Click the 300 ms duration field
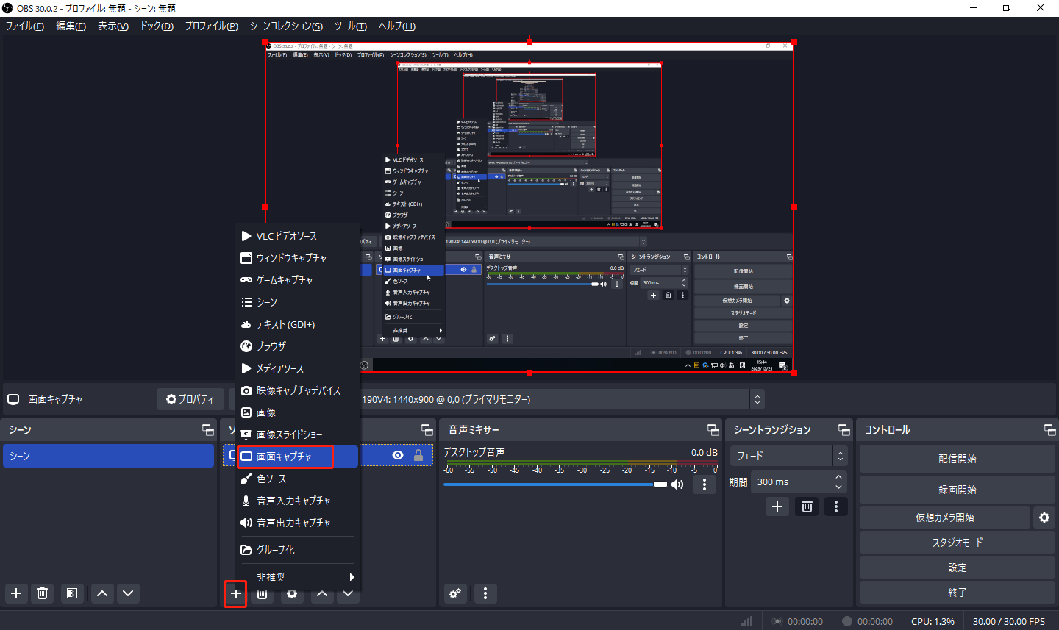Screen dimensions: 1059x630 (792, 482)
